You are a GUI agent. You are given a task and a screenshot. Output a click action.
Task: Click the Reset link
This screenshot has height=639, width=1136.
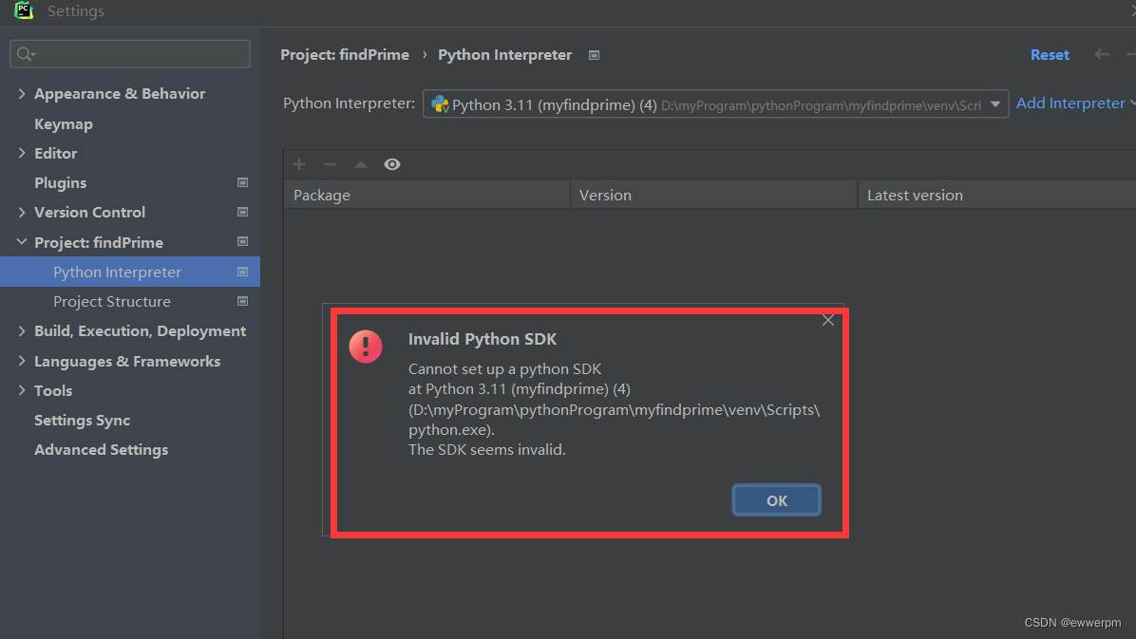pyautogui.click(x=1050, y=54)
